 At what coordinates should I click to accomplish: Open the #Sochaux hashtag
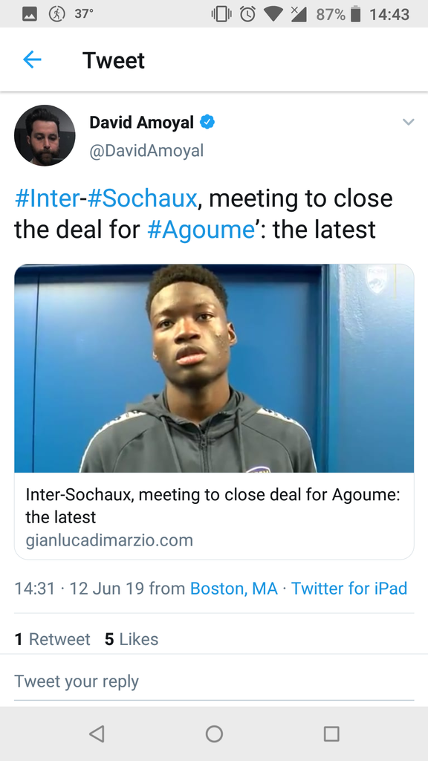142,198
